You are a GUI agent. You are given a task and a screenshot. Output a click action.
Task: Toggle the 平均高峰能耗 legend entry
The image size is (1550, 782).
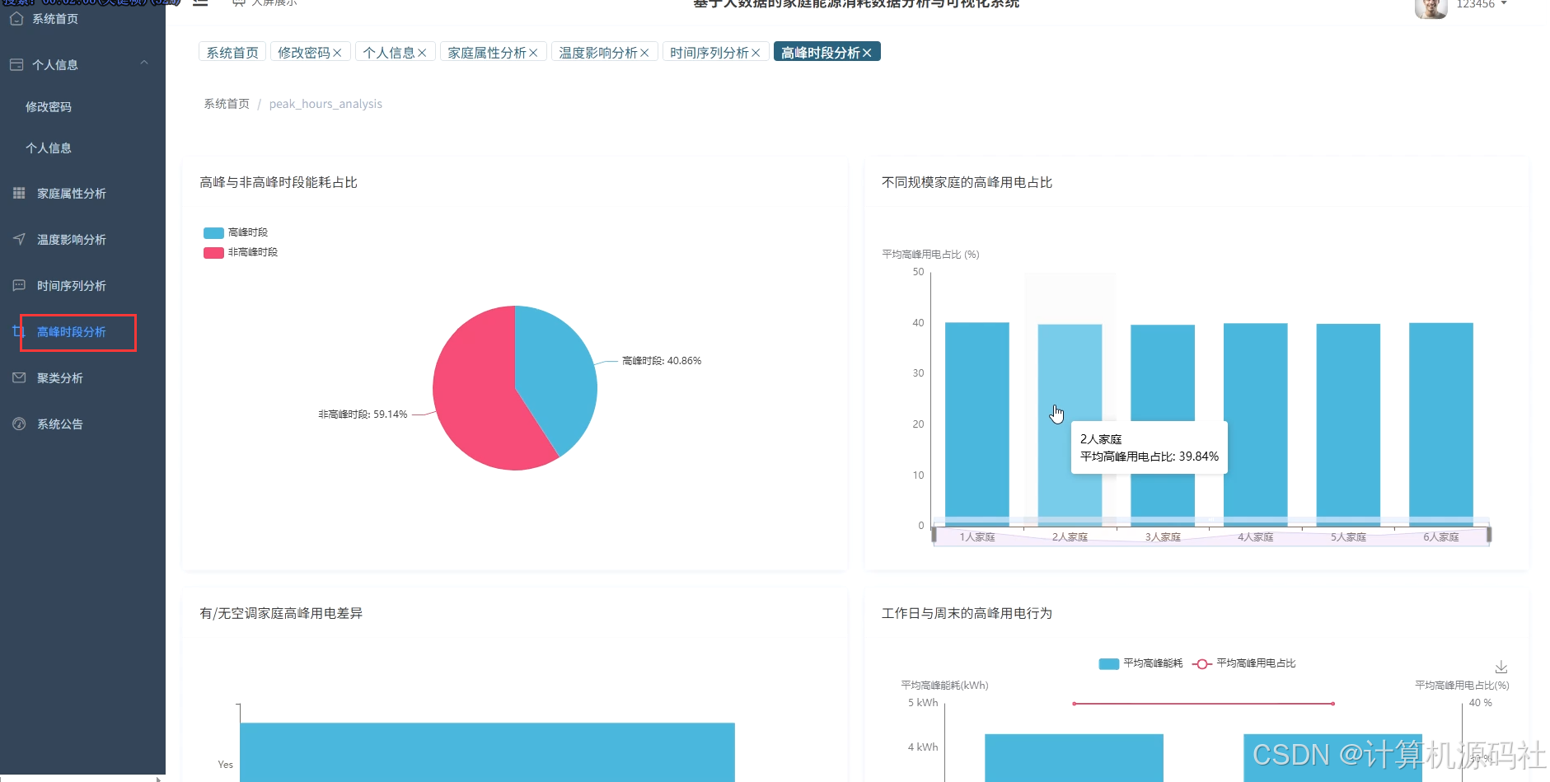(1141, 663)
